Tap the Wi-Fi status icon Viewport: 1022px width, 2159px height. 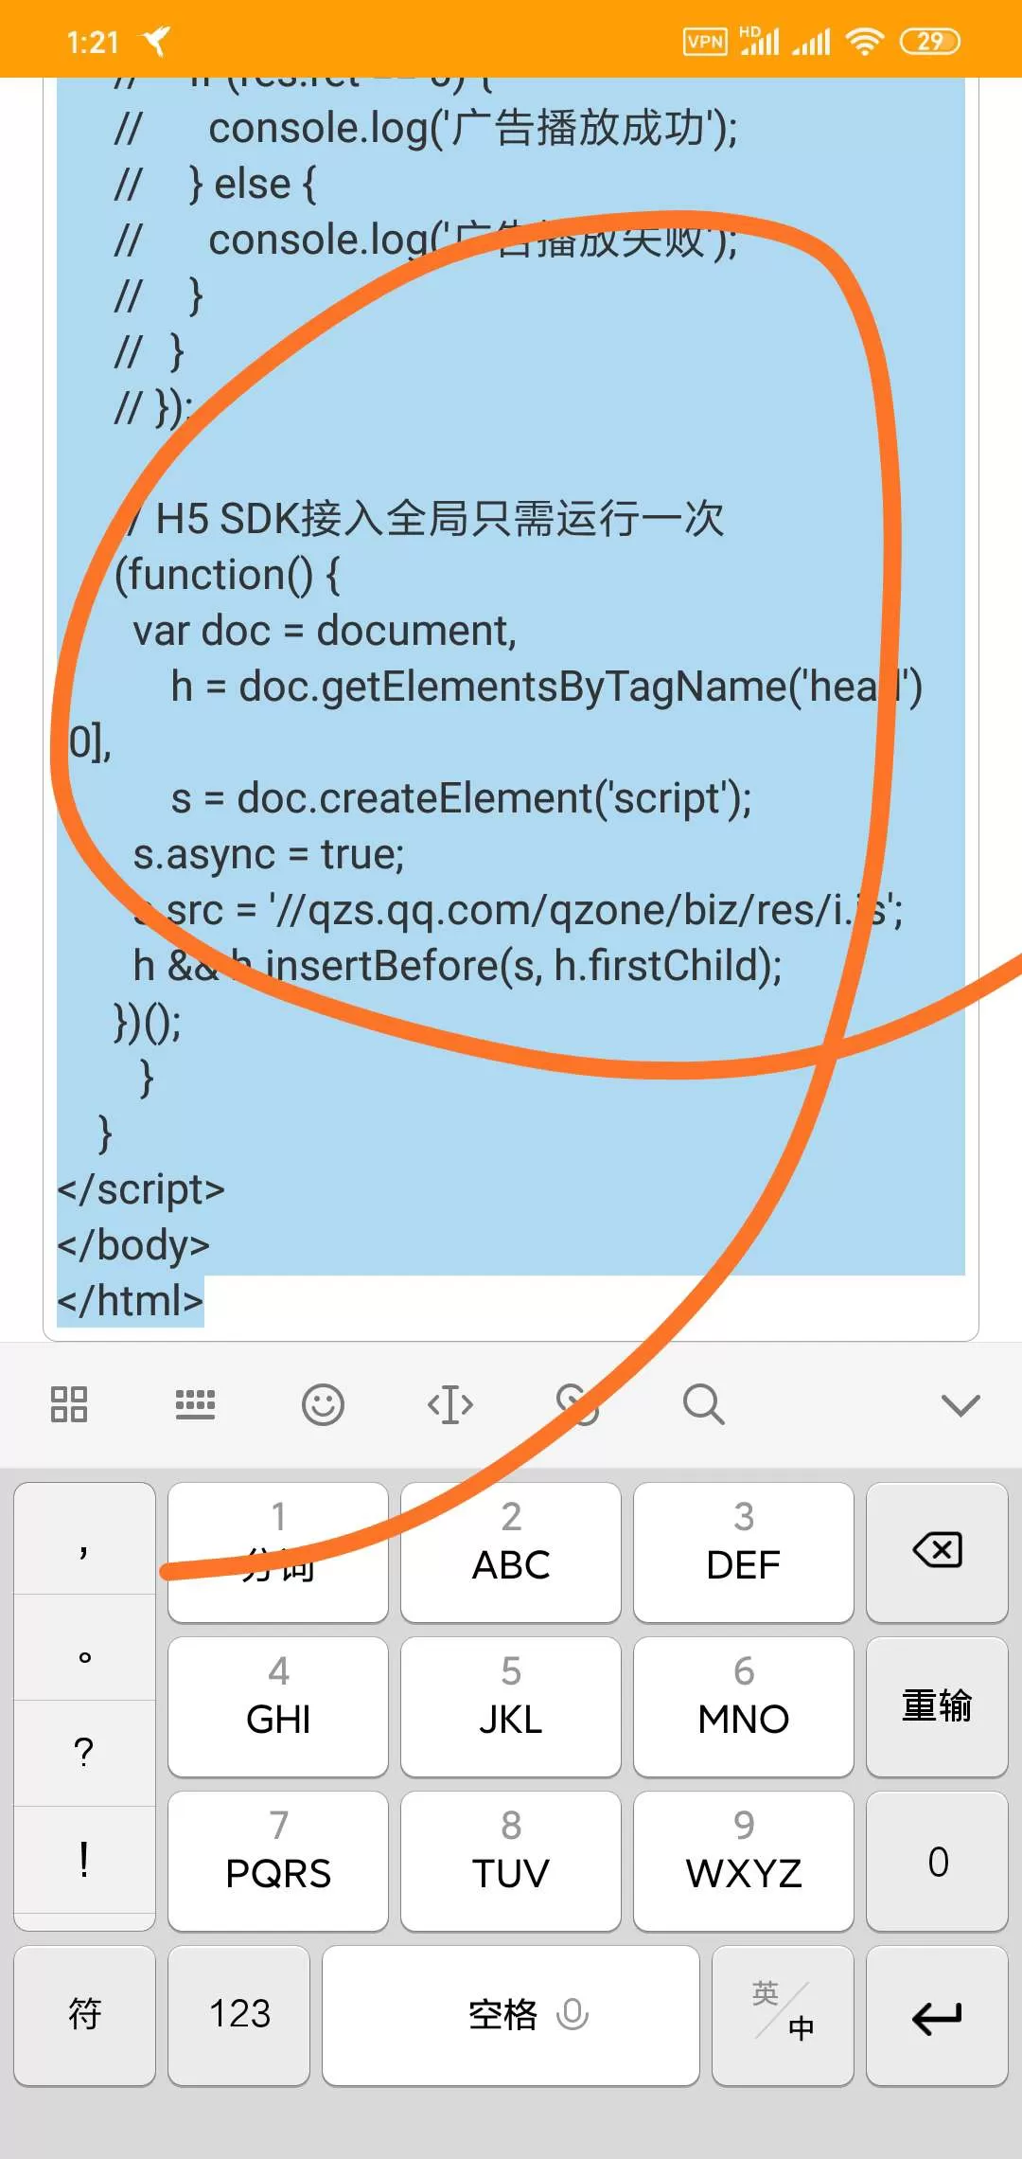(x=864, y=42)
